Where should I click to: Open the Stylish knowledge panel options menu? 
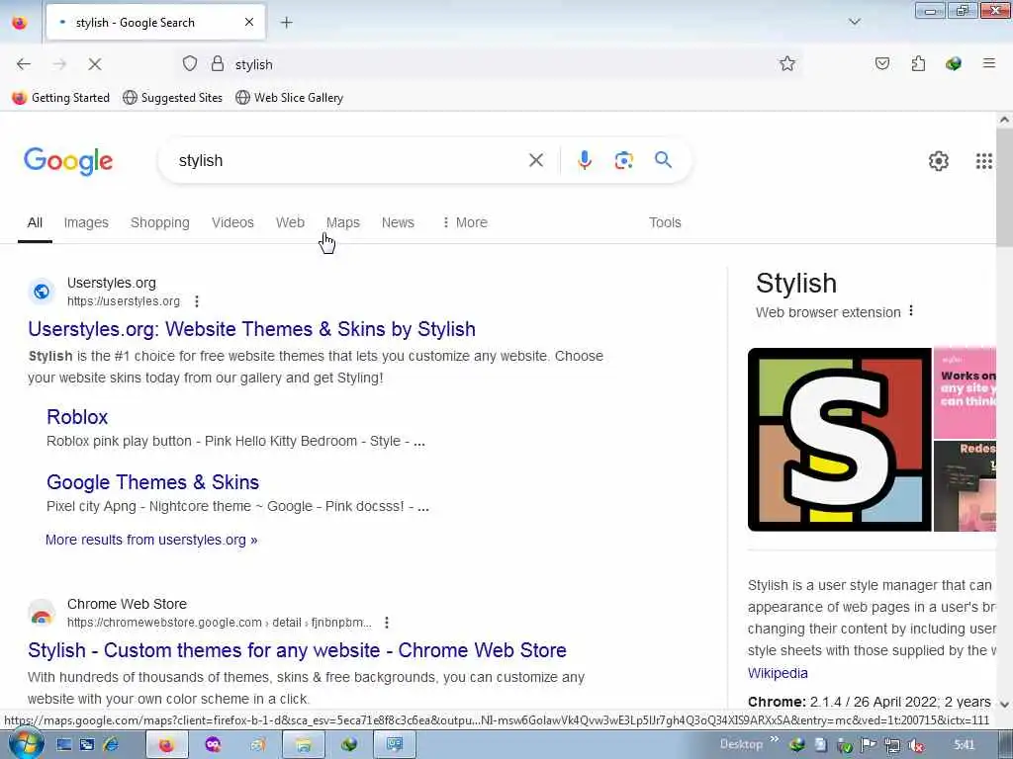tap(911, 311)
